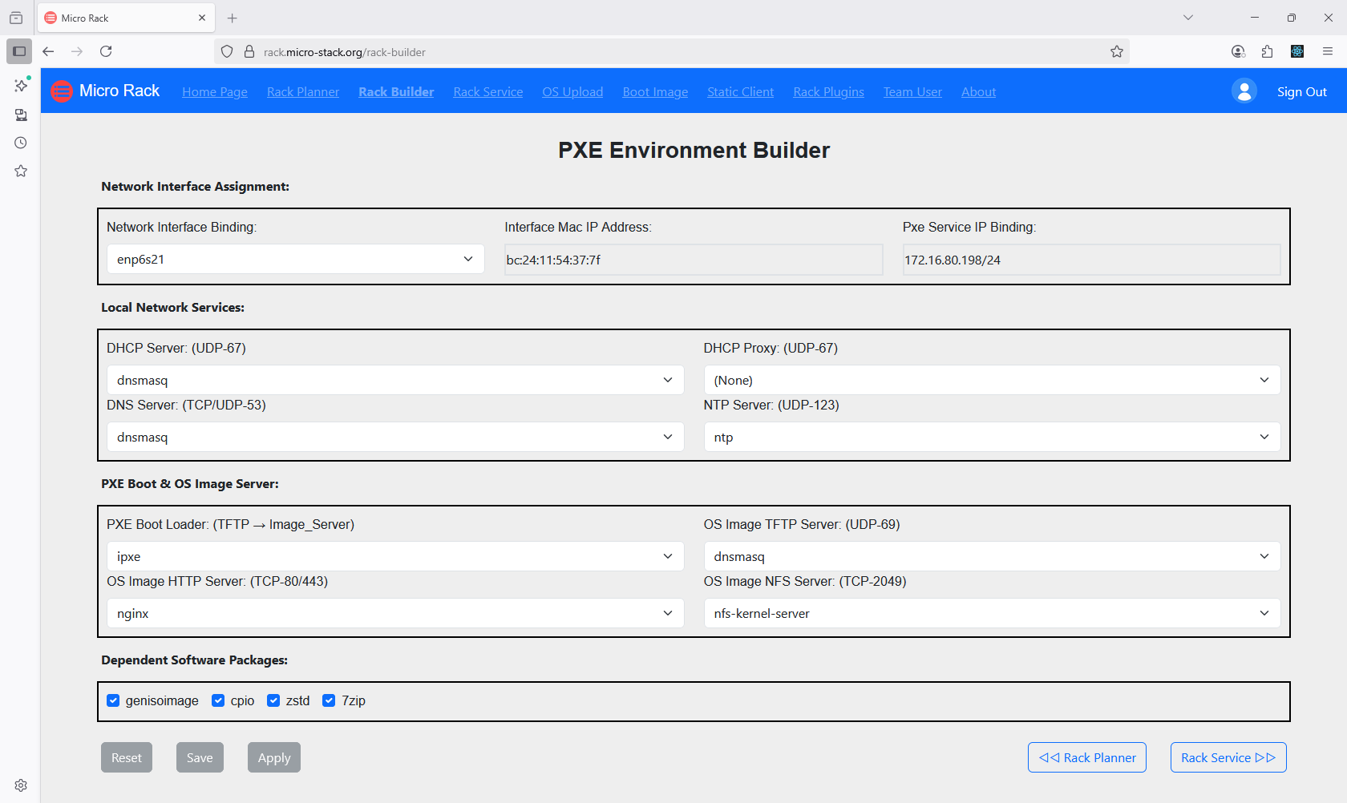The width and height of the screenshot is (1347, 803).
Task: Open the Network Interface Binding dropdown
Action: coord(295,259)
